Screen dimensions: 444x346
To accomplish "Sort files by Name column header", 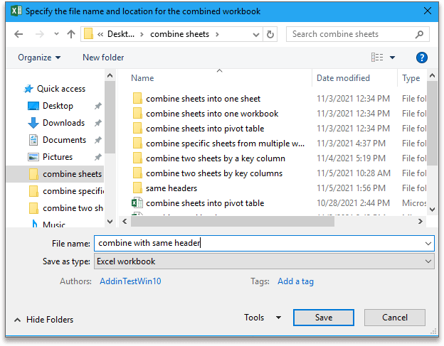I will coord(142,78).
